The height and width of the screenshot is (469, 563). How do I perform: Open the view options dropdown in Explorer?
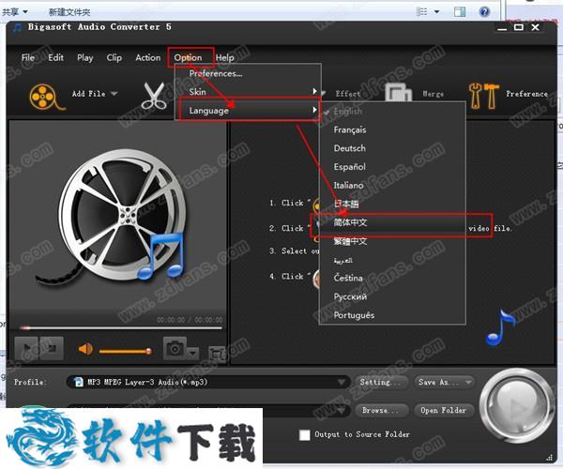[x=437, y=12]
